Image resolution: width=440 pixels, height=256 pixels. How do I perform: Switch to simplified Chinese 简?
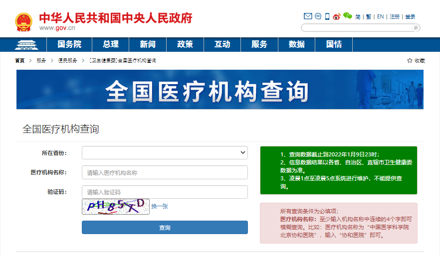[358, 17]
